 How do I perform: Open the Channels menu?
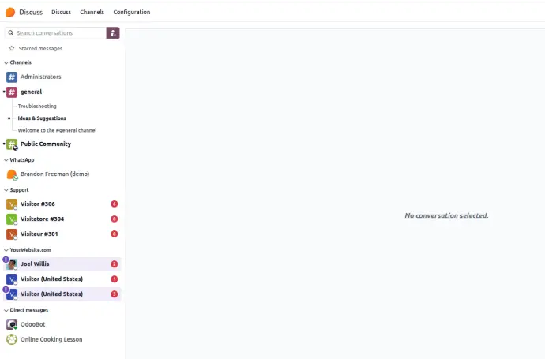pos(92,12)
